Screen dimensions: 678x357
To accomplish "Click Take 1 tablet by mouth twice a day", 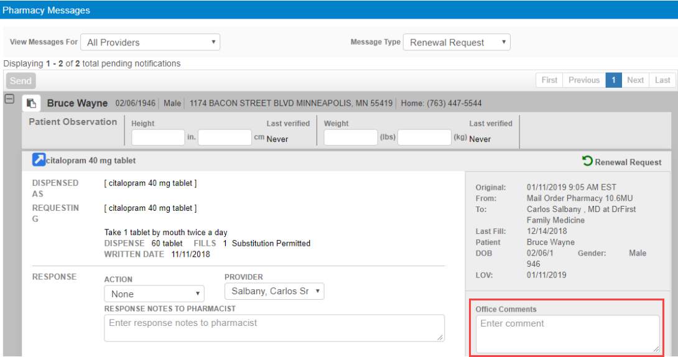I will 165,232.
